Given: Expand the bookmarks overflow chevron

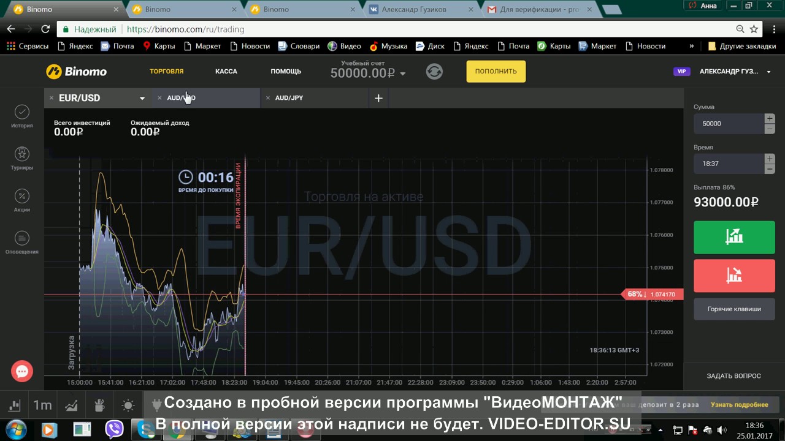Looking at the screenshot, I should click(692, 46).
